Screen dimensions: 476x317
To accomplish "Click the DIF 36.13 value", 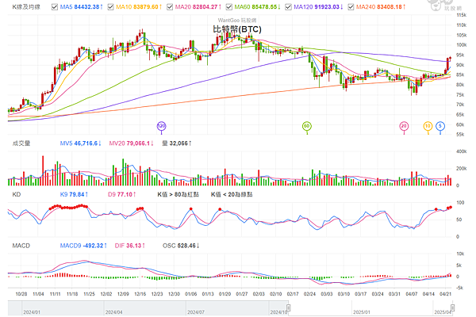I will coord(129,246).
